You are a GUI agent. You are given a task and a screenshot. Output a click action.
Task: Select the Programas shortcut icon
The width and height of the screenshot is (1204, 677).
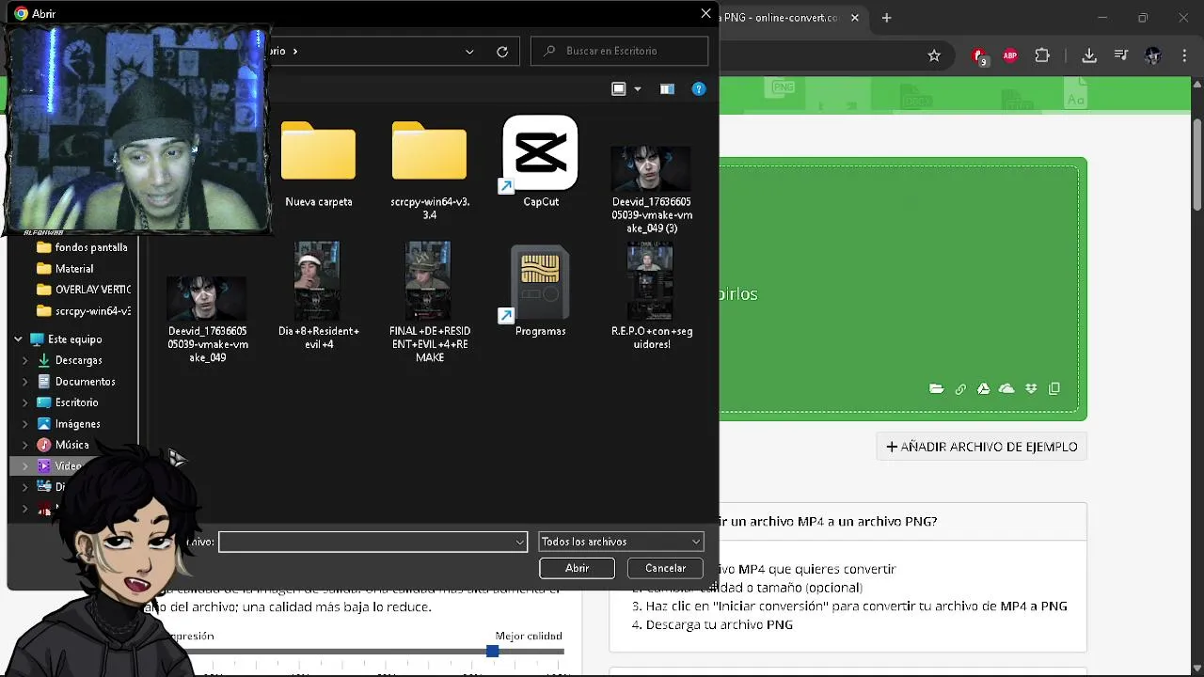(540, 283)
